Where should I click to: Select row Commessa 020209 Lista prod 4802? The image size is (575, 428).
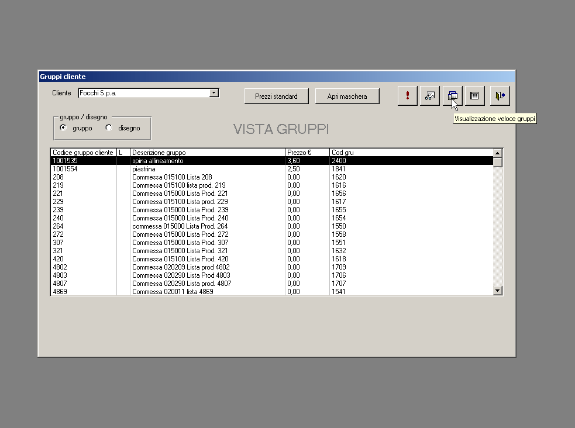tap(272, 267)
